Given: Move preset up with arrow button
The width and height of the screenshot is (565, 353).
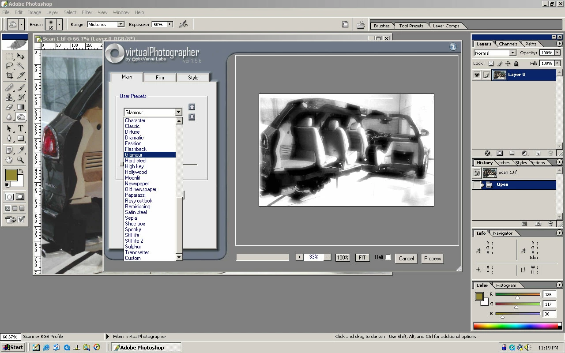Looking at the screenshot, I should coord(192,107).
